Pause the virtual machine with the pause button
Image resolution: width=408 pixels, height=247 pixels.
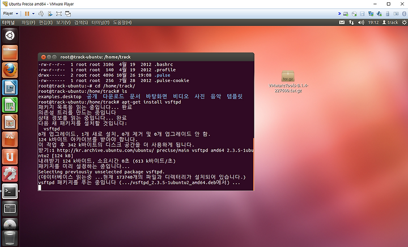27,14
